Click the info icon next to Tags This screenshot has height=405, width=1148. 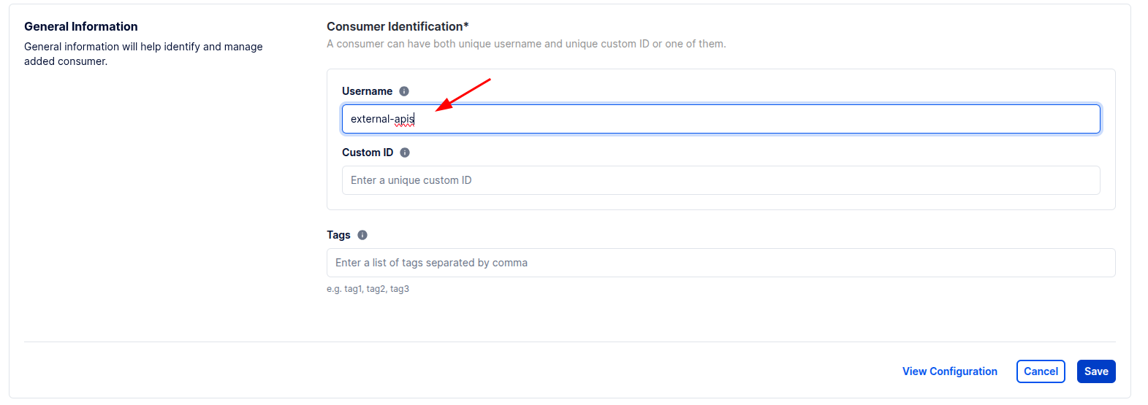click(x=362, y=235)
